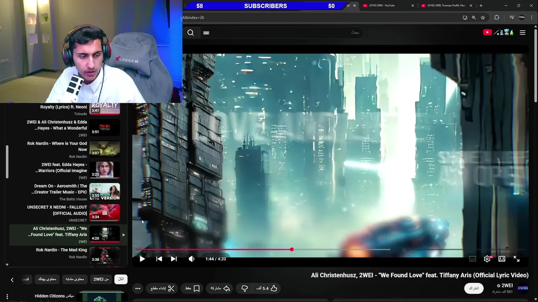Like the video with thumbs up
This screenshot has width=538, height=302.
coord(267,288)
